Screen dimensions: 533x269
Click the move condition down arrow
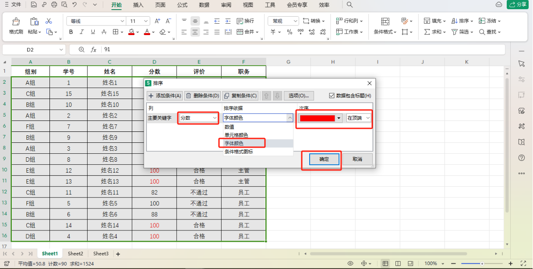click(277, 96)
